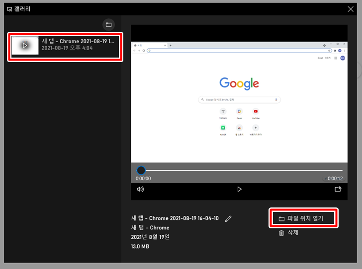Click the video seek slider handle
The height and width of the screenshot is (269, 362).
[141, 171]
